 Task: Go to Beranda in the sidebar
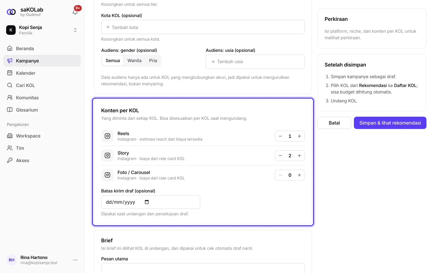tap(42, 48)
